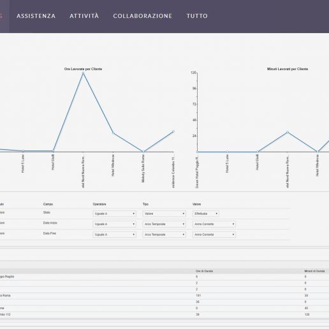Click the peak point in Minuti Lavorati chart
The height and width of the screenshot is (329, 329).
288,132
